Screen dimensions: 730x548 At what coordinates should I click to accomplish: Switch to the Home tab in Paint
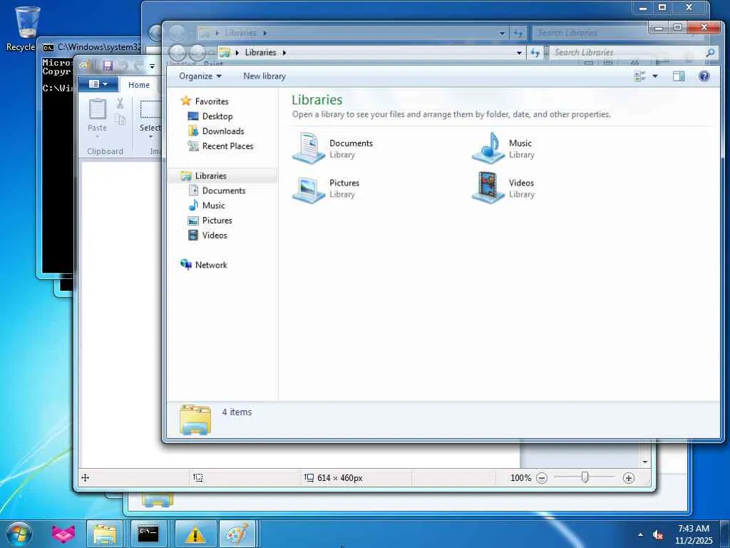point(139,85)
